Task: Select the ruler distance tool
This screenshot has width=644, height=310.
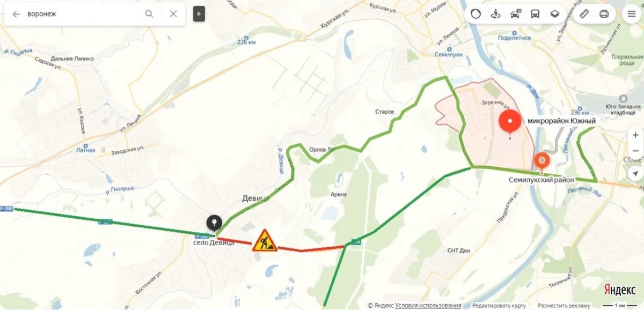Action: click(x=584, y=14)
